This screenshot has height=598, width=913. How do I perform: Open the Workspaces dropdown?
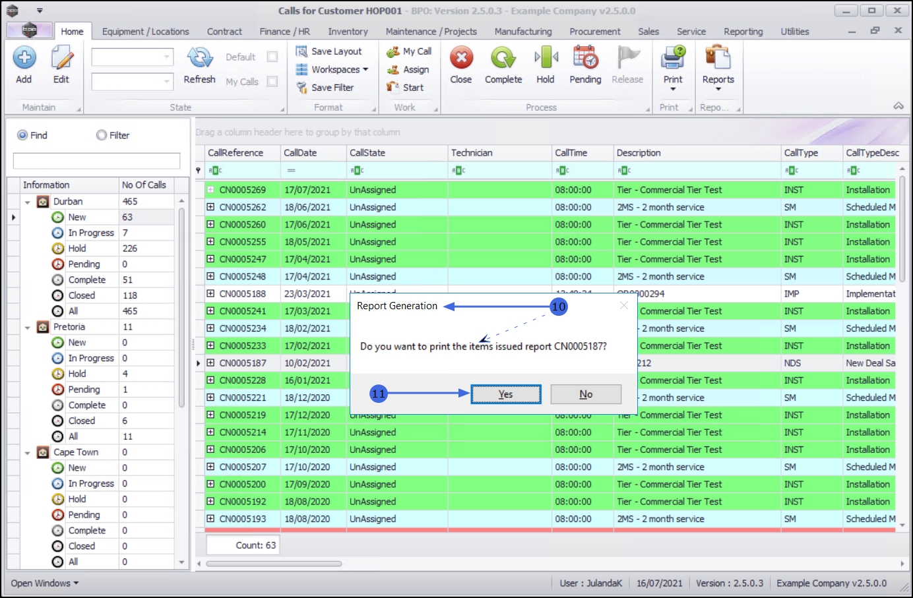click(332, 69)
